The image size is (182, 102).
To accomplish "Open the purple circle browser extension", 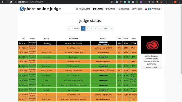I will [x=141, y=2].
